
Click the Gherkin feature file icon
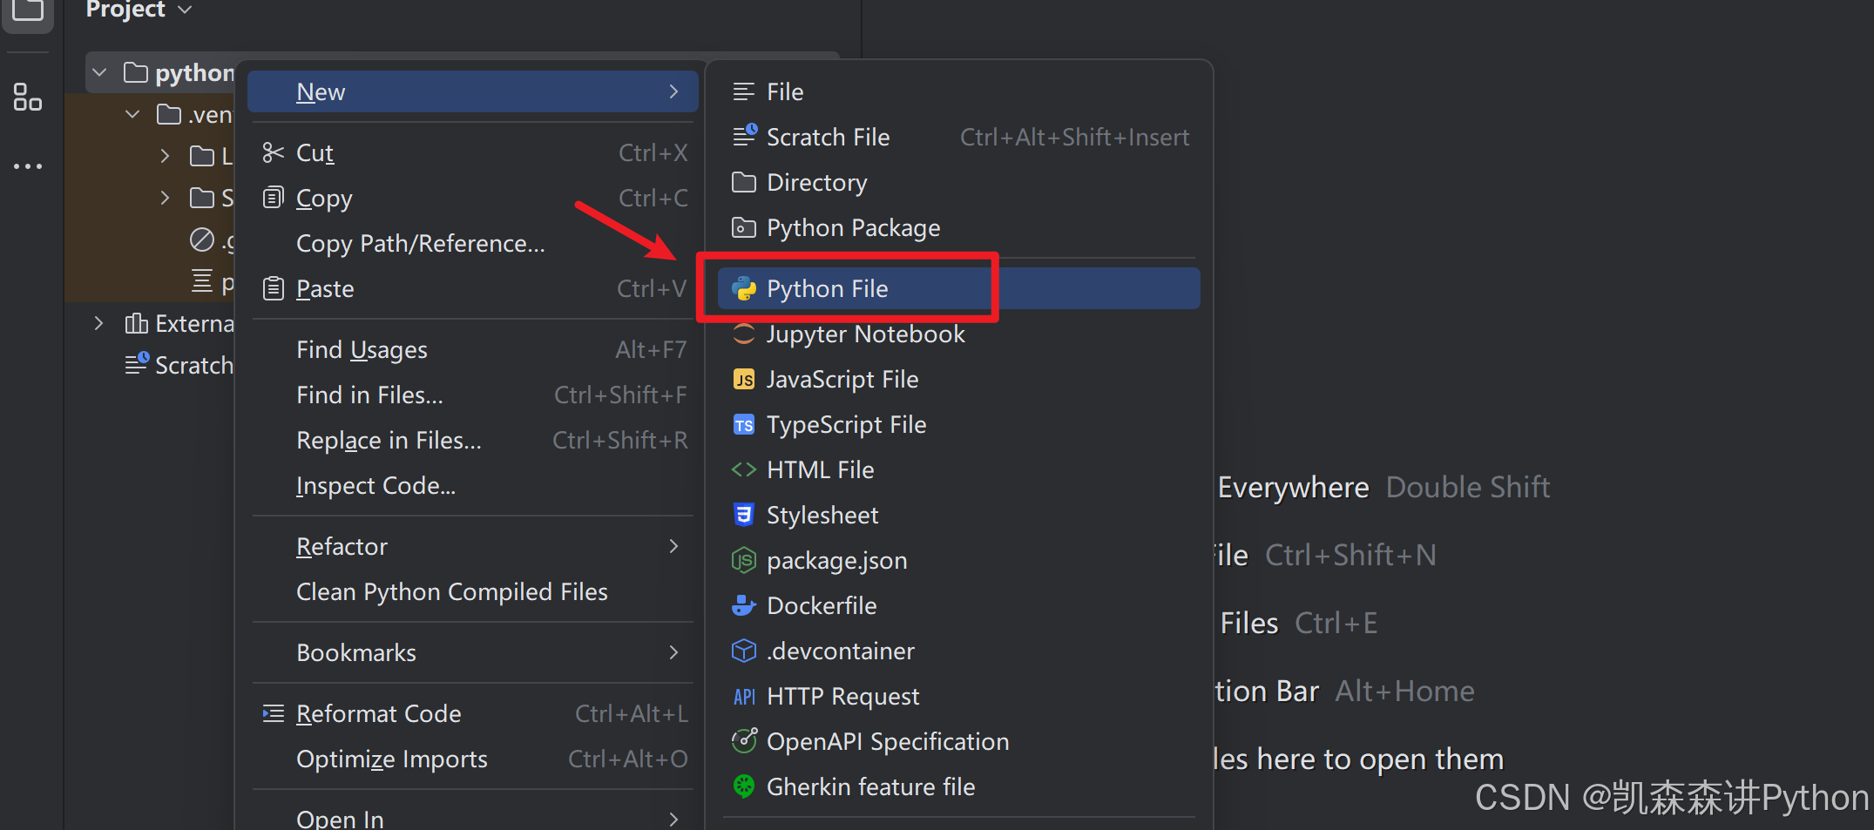pyautogui.click(x=744, y=787)
